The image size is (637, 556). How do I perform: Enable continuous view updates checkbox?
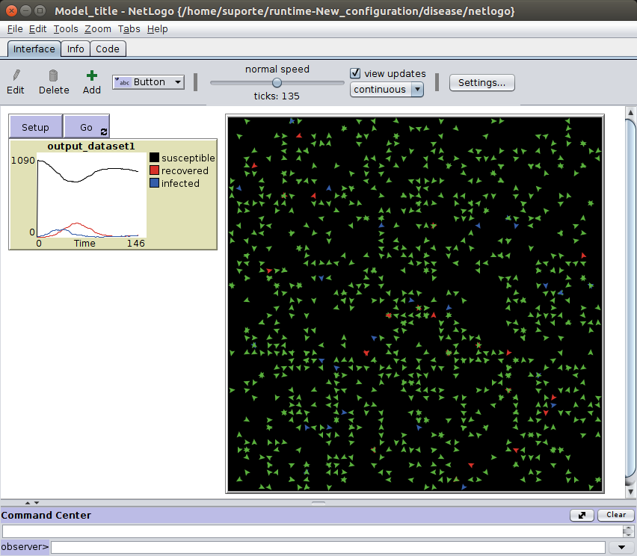tap(354, 73)
